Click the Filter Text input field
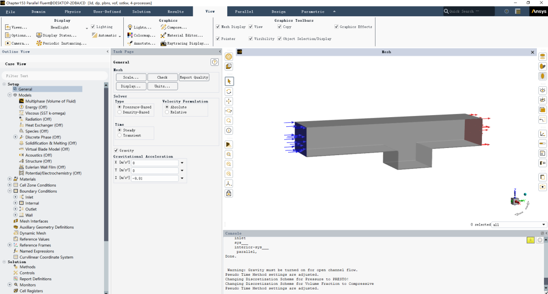 [55, 76]
